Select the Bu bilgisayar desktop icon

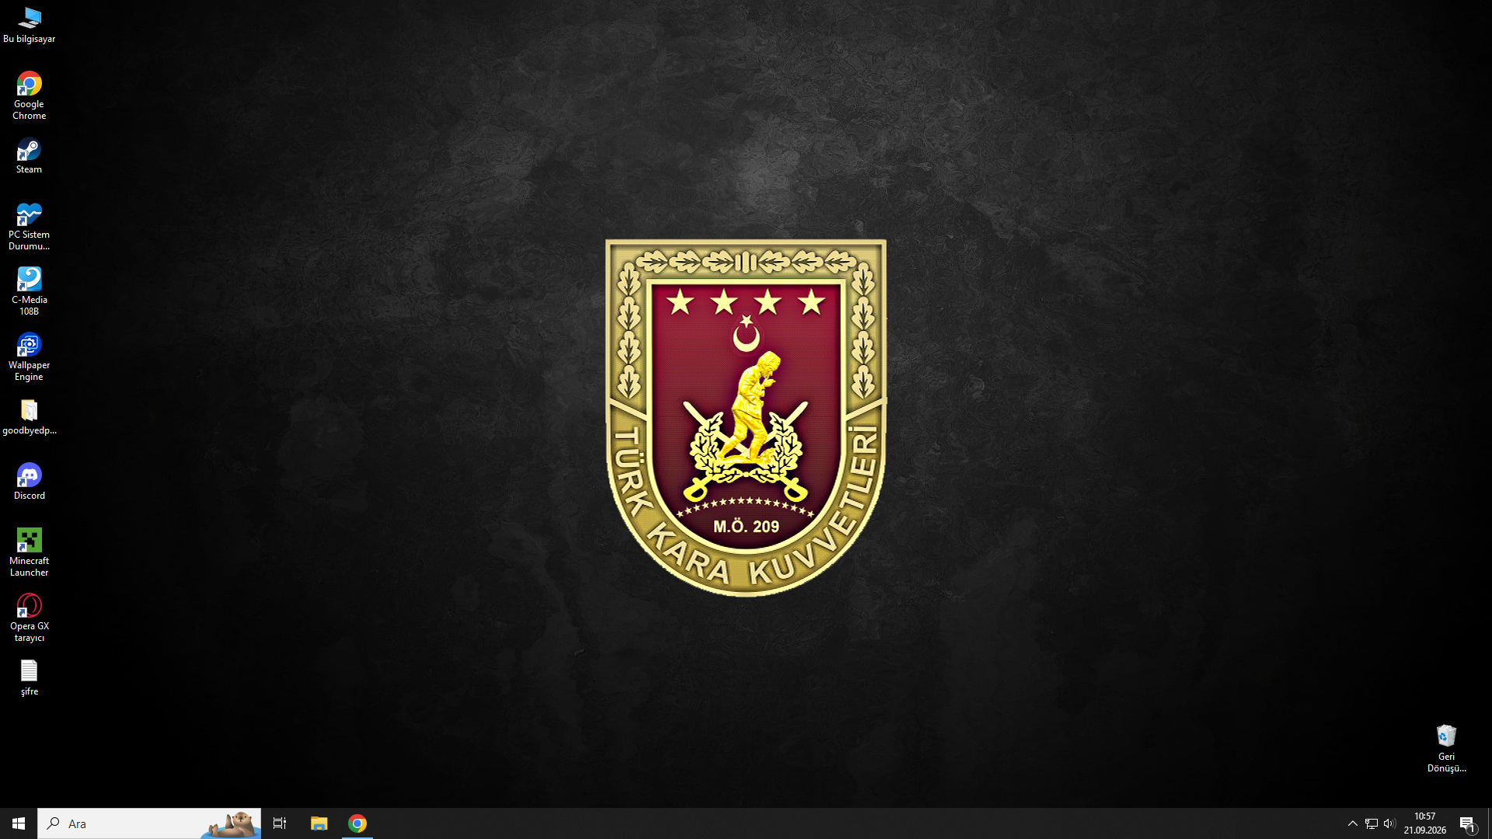[x=29, y=25]
